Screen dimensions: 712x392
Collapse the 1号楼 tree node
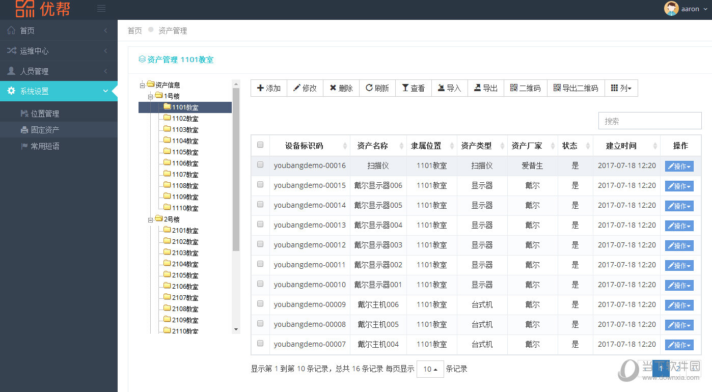pos(150,96)
